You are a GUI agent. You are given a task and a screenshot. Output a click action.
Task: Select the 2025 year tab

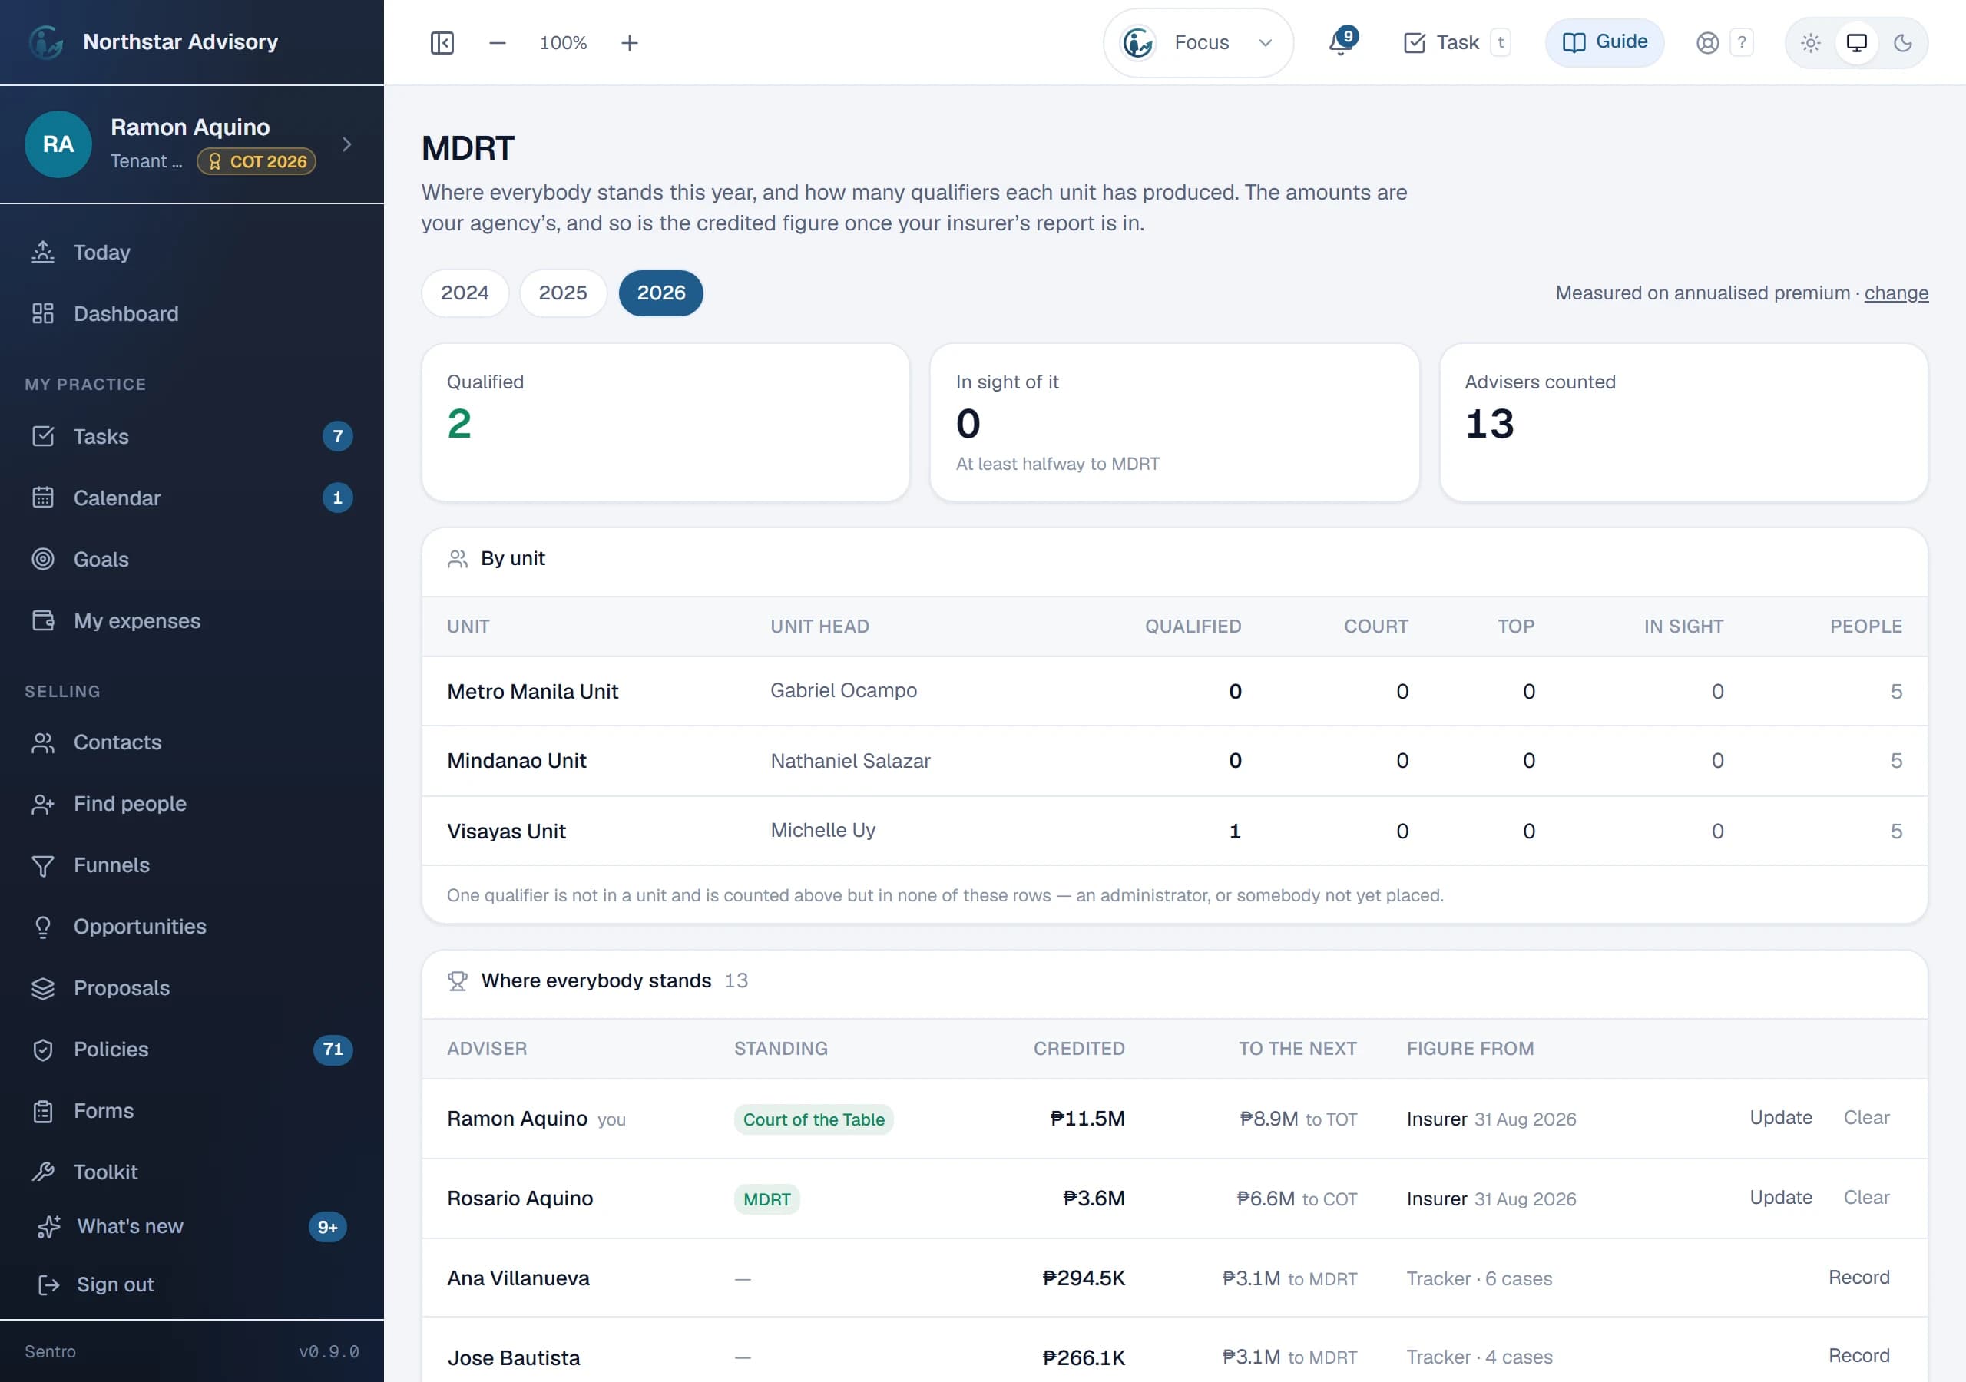(x=563, y=294)
